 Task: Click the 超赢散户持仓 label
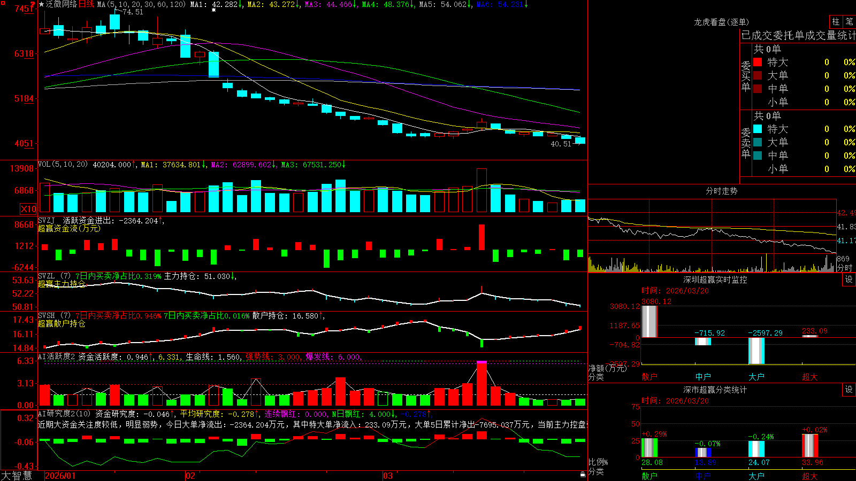(x=62, y=323)
